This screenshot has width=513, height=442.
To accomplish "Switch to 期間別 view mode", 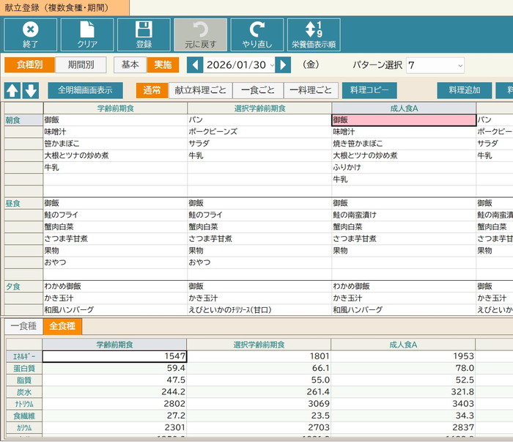I will tap(81, 65).
